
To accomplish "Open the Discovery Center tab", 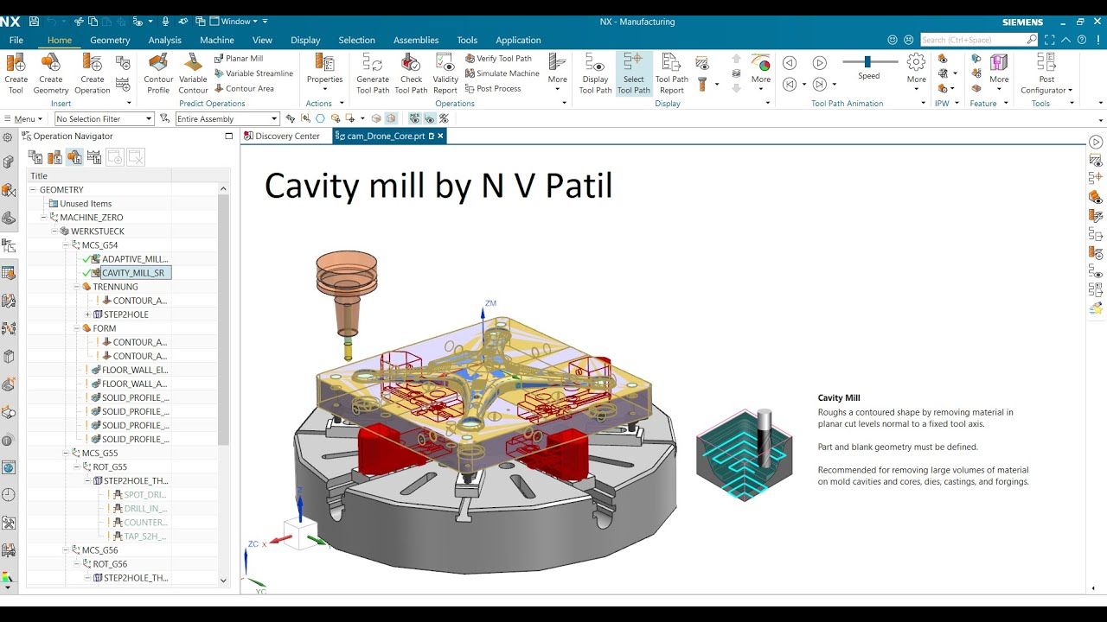I will coord(281,136).
